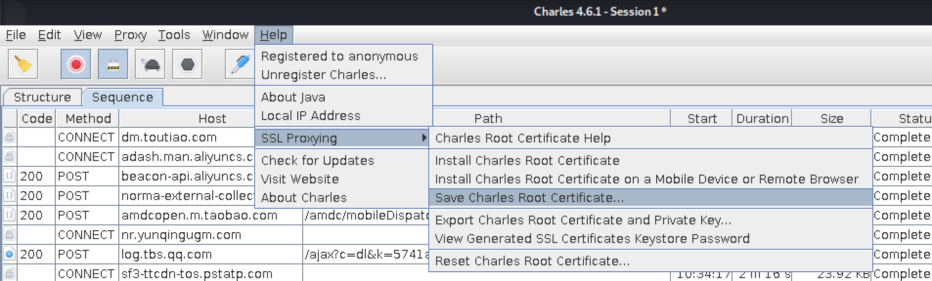Expand SSL Proxying submenu
The width and height of the screenshot is (932, 281).
(x=342, y=138)
